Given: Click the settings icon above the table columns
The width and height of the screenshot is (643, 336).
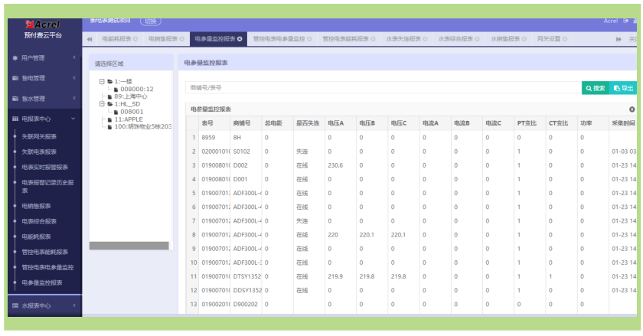Looking at the screenshot, I should [632, 109].
